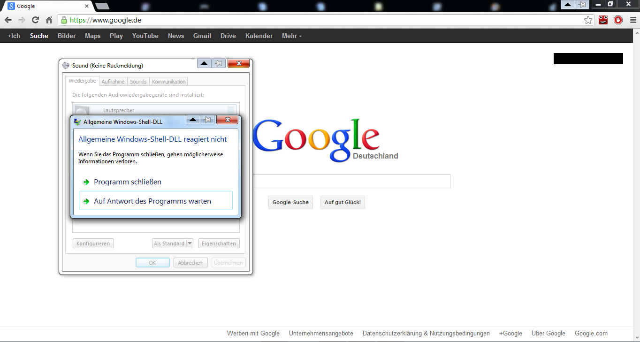
Task: Click Konfigurieren in the Sound window
Action: [93, 243]
